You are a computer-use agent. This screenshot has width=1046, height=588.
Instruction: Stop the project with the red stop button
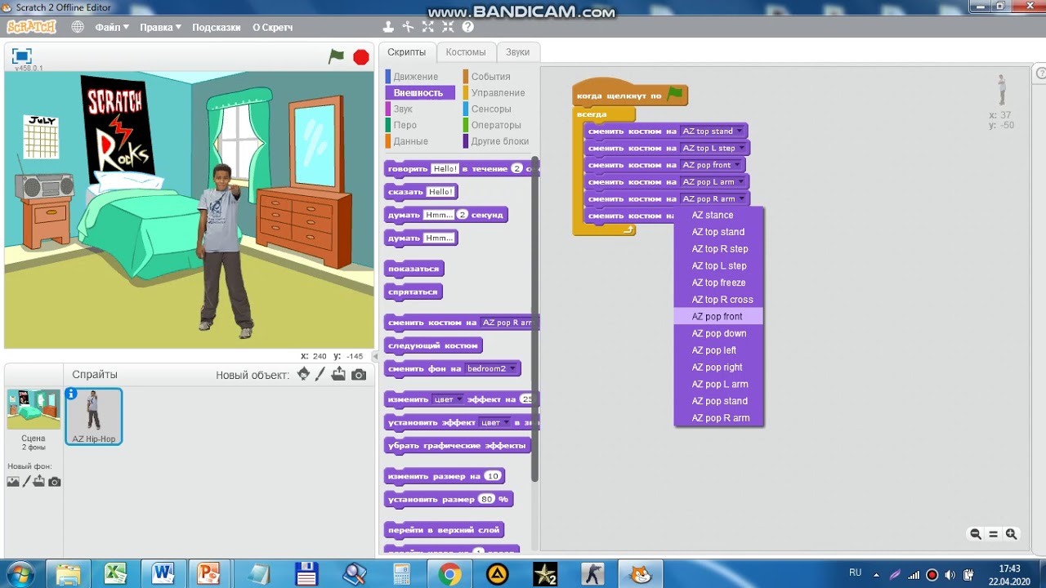(x=361, y=57)
